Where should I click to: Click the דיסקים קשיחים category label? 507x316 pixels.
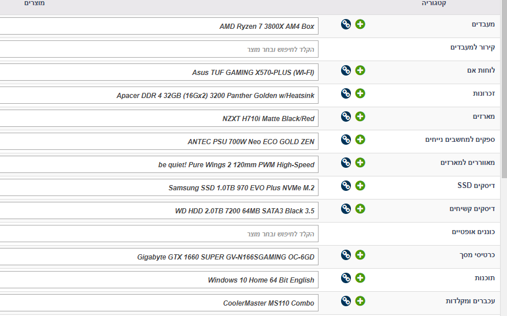(x=472, y=209)
